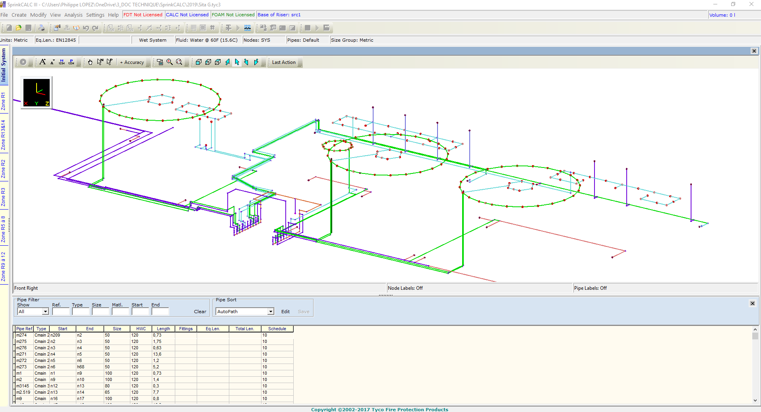Open the Analysis menu
This screenshot has width=761, height=412.
(x=73, y=15)
